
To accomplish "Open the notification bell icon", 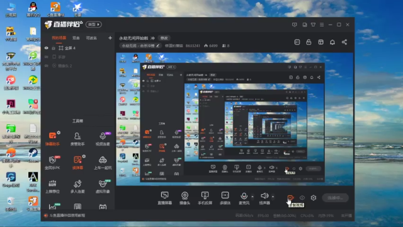I will [x=332, y=42].
